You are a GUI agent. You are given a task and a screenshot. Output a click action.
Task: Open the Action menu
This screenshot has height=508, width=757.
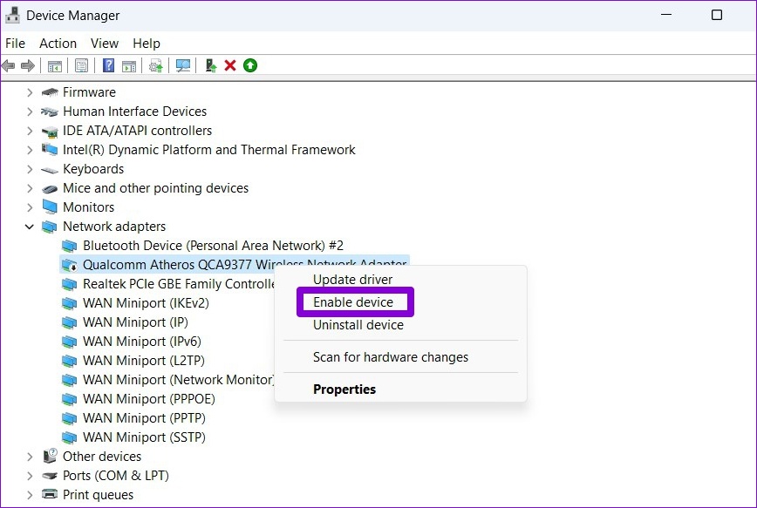pyautogui.click(x=58, y=44)
